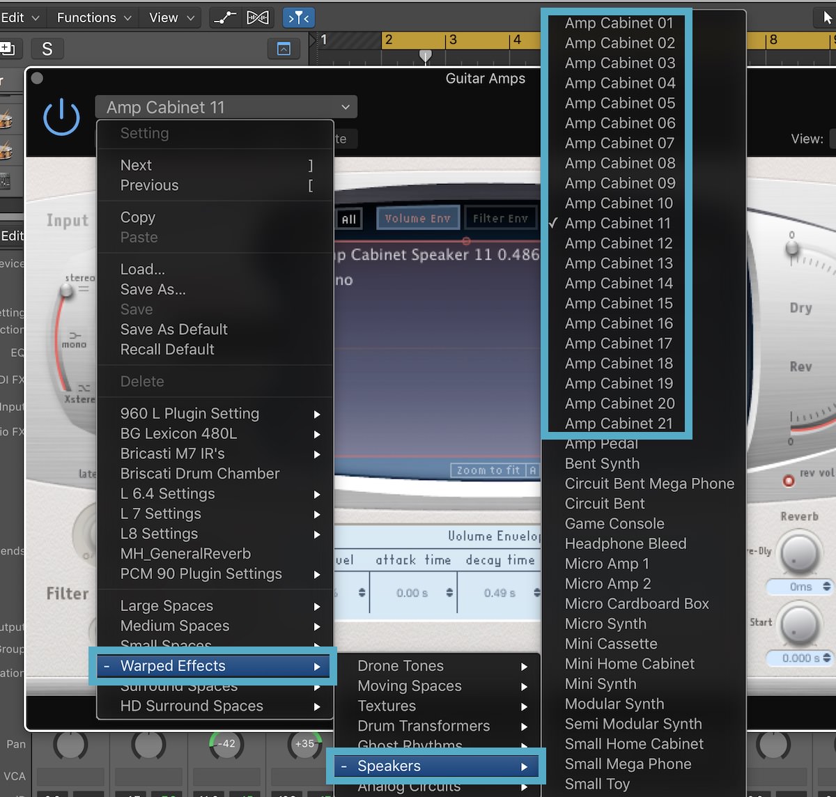The height and width of the screenshot is (797, 836).
Task: Select Small Home Cabinet preset
Action: 644,744
